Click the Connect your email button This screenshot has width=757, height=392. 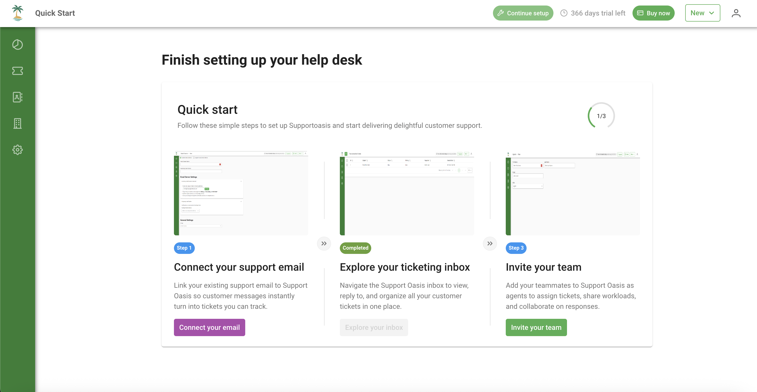tap(209, 327)
